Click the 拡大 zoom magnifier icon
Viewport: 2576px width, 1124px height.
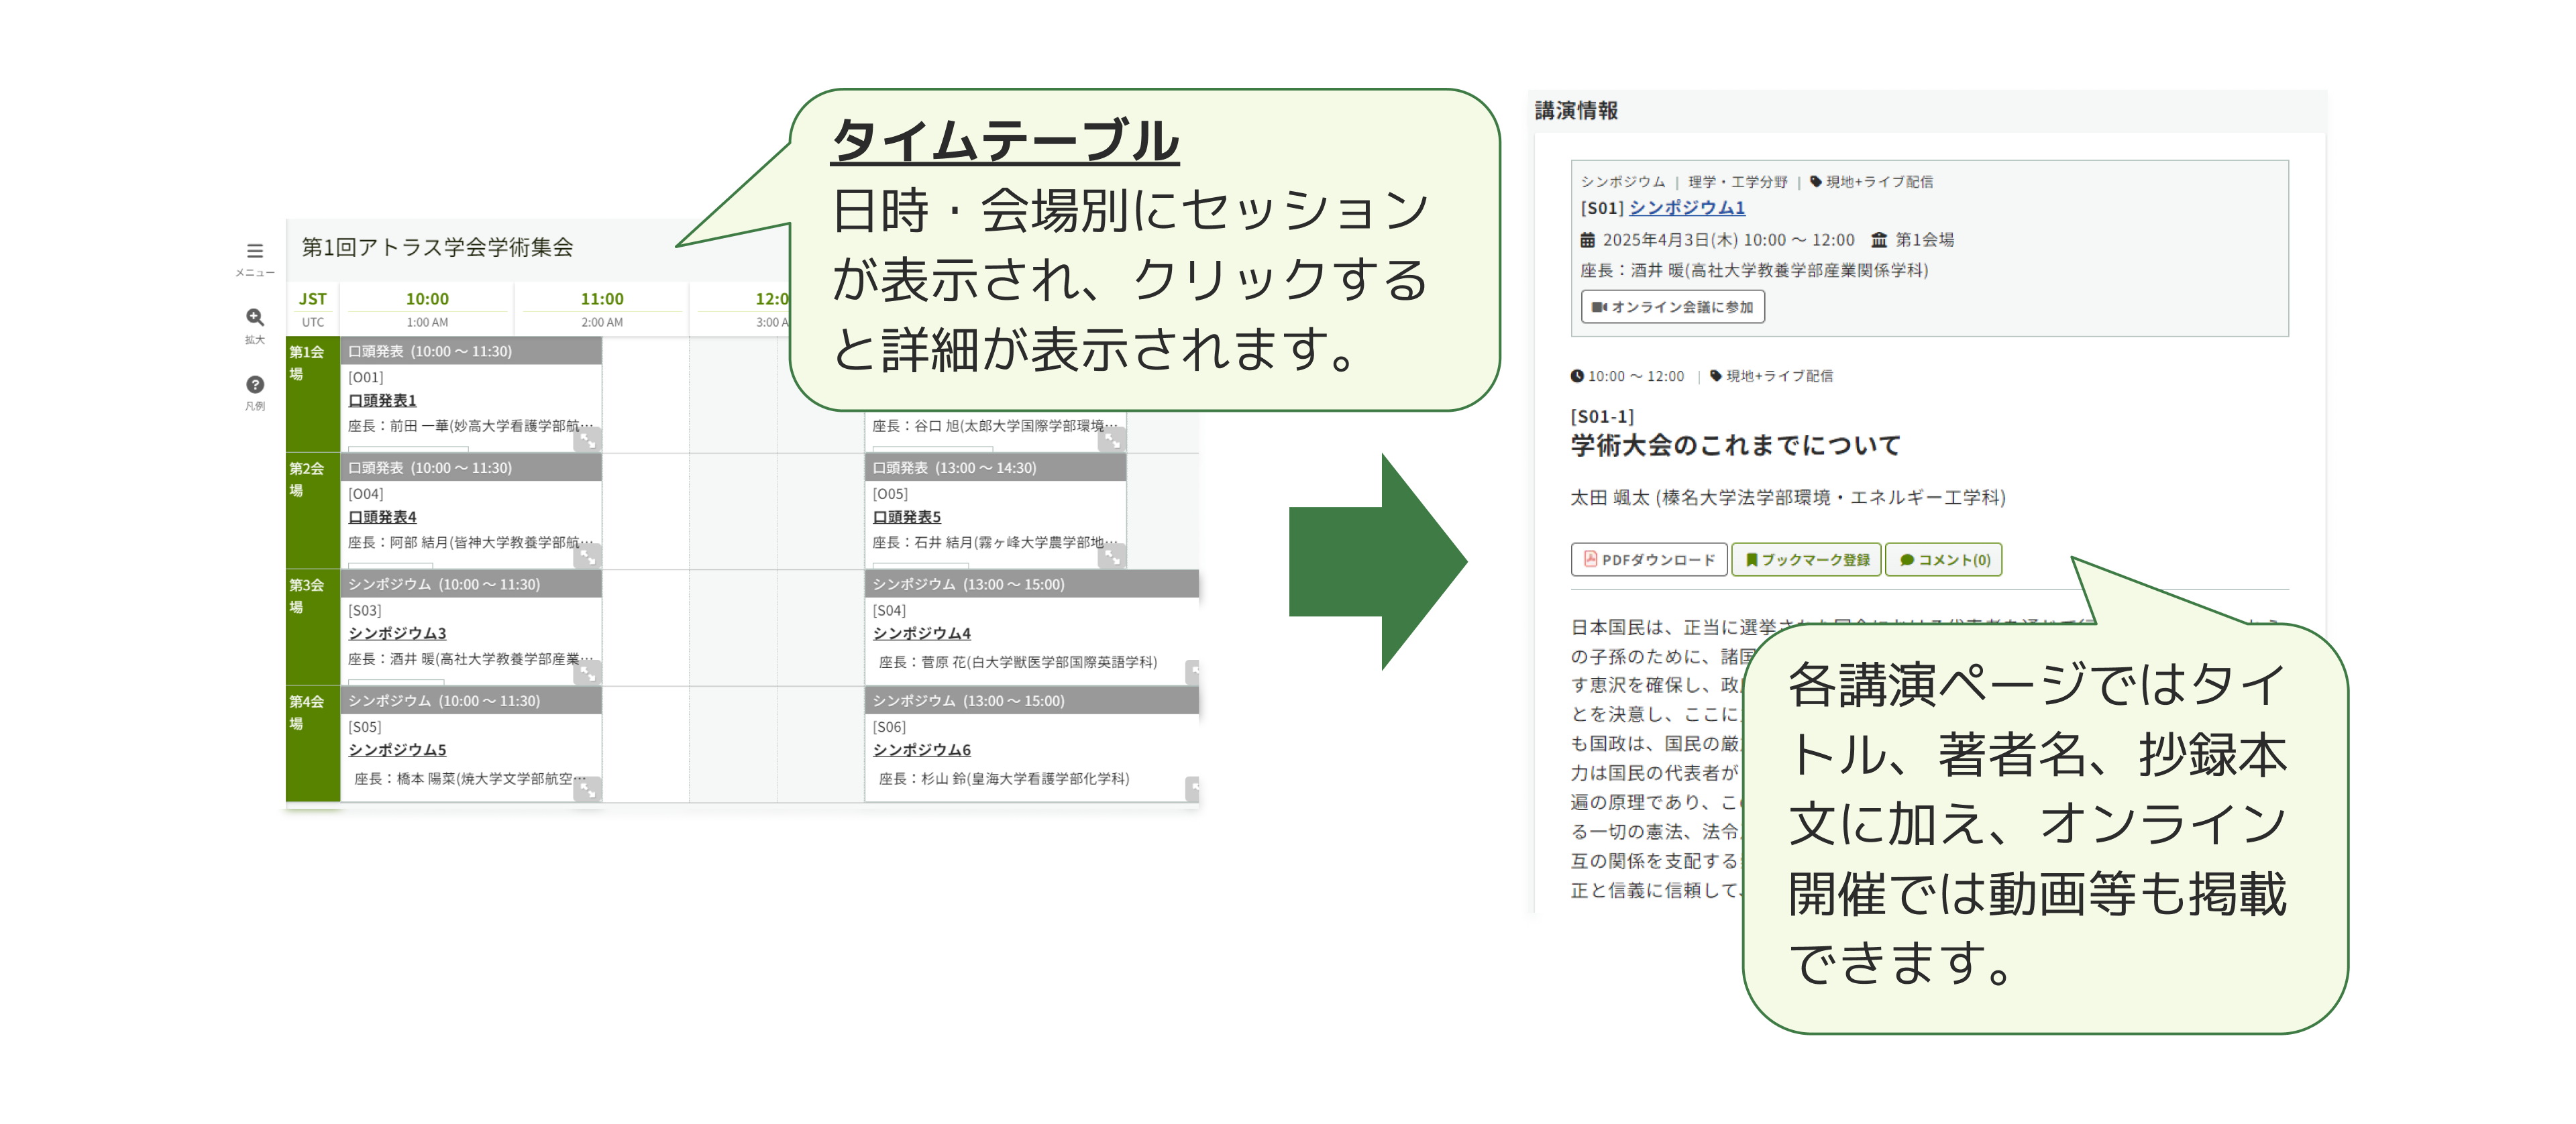255,318
